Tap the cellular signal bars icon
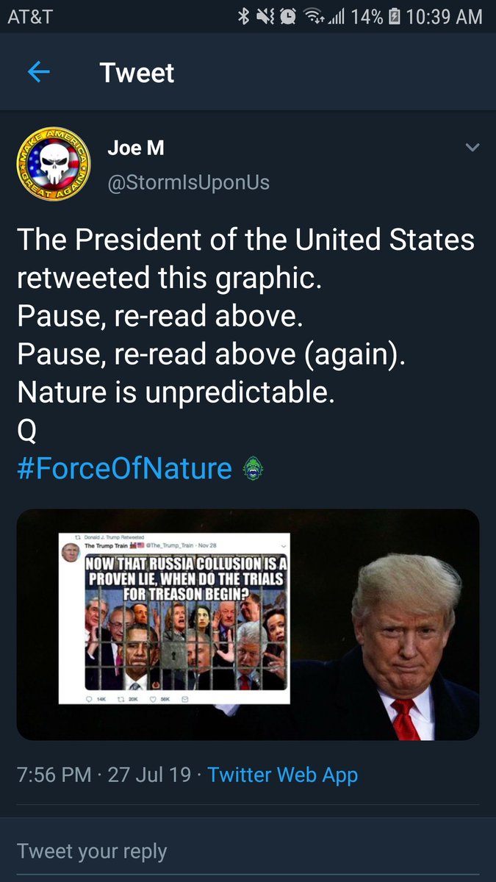 point(336,17)
